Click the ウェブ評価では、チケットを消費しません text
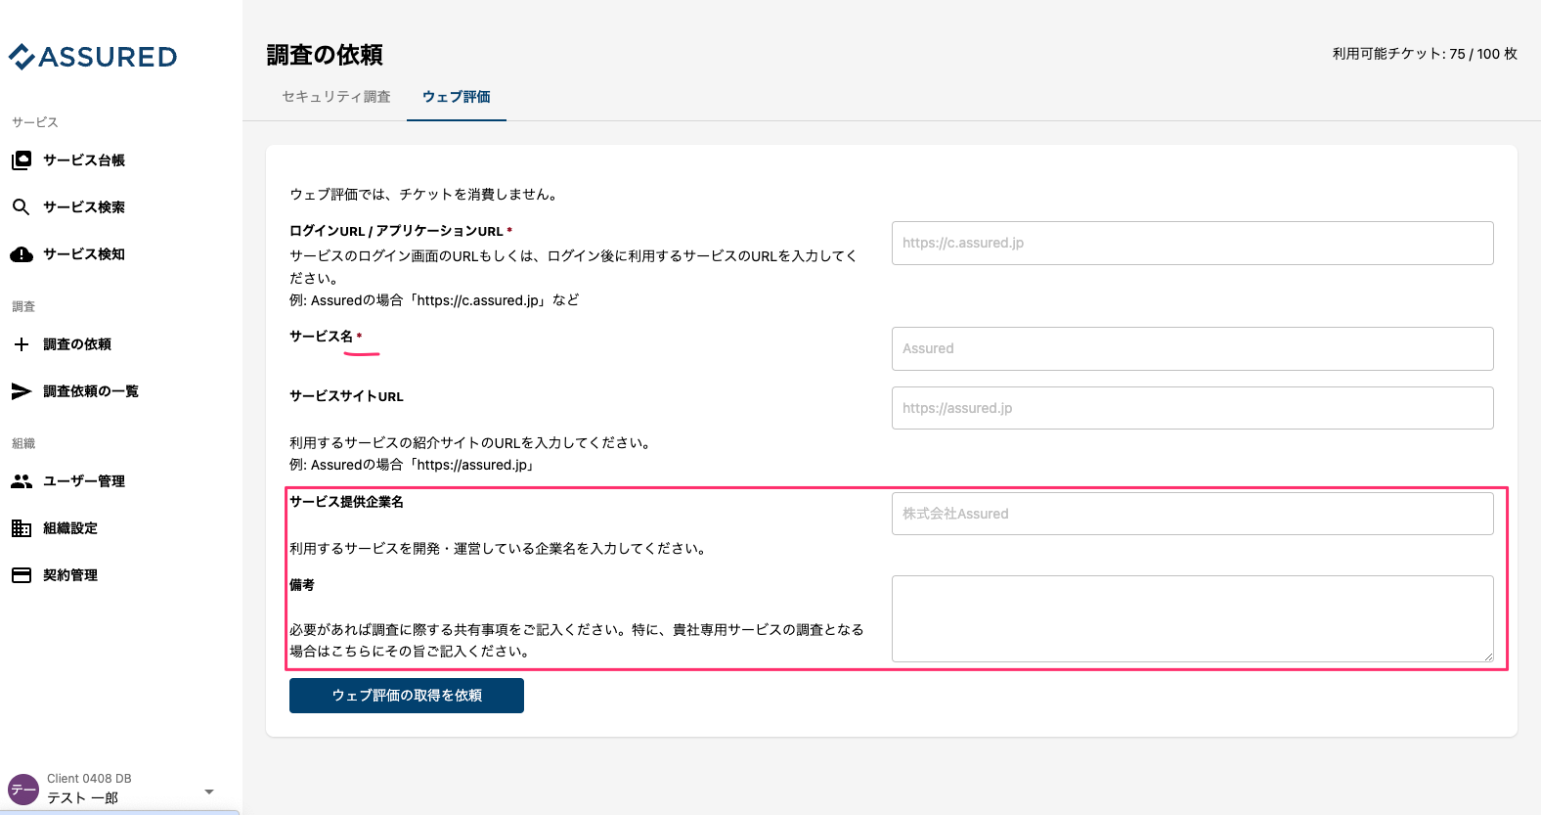The image size is (1541, 815). click(426, 195)
